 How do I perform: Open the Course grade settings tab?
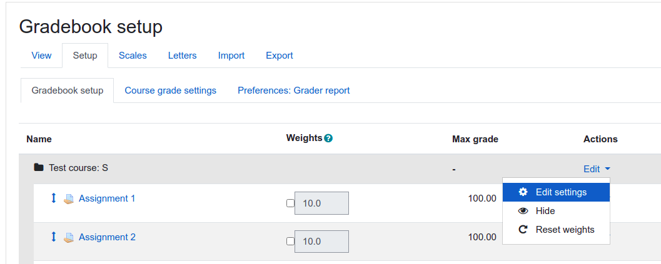coord(170,90)
